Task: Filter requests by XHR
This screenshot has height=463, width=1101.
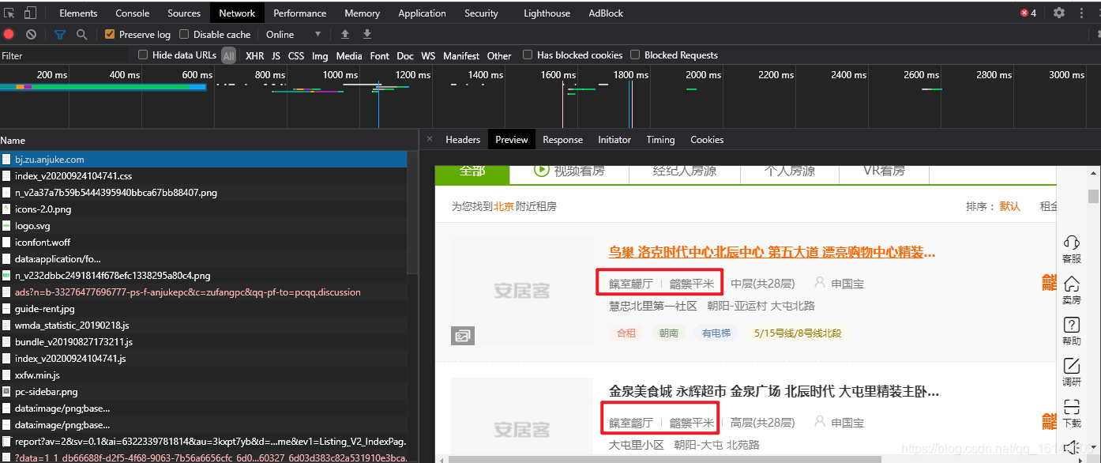Action: click(x=254, y=56)
